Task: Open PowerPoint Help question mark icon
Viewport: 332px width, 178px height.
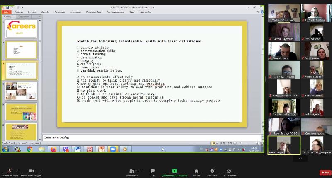Action: [262, 12]
